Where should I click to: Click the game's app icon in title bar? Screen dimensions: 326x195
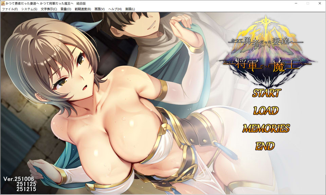coord(3,3)
